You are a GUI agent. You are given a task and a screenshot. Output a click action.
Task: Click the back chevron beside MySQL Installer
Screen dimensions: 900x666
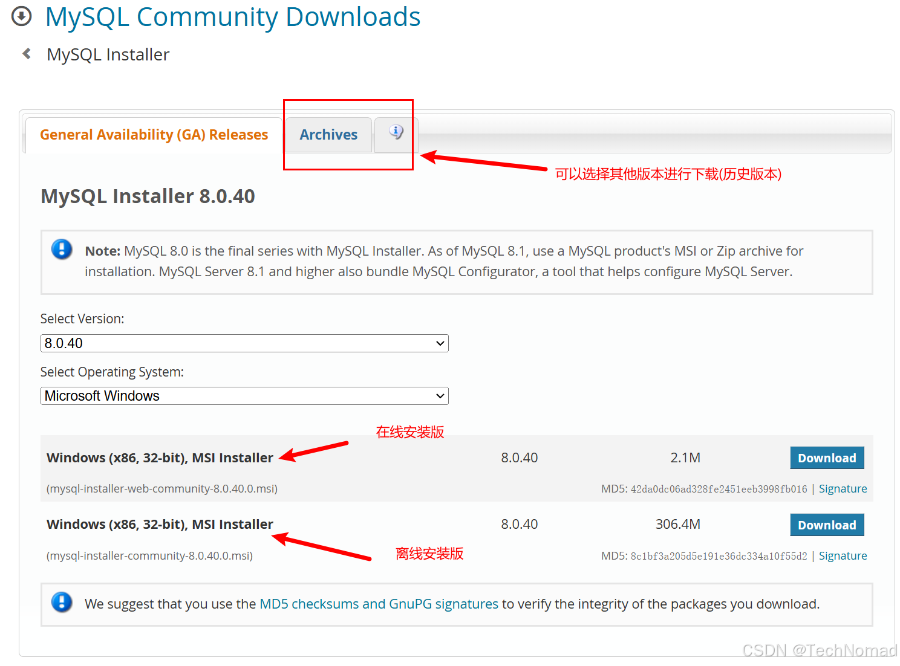[x=27, y=54]
